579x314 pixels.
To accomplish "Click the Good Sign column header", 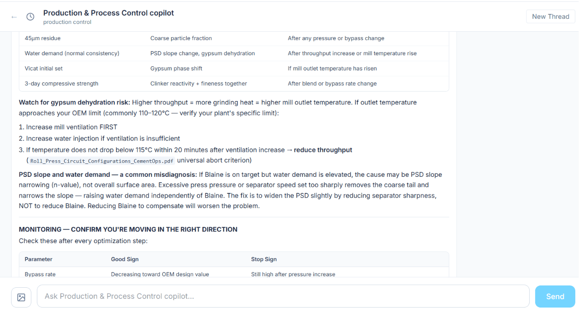I will [125, 259].
